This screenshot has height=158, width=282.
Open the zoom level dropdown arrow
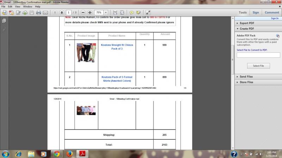(x=106, y=12)
